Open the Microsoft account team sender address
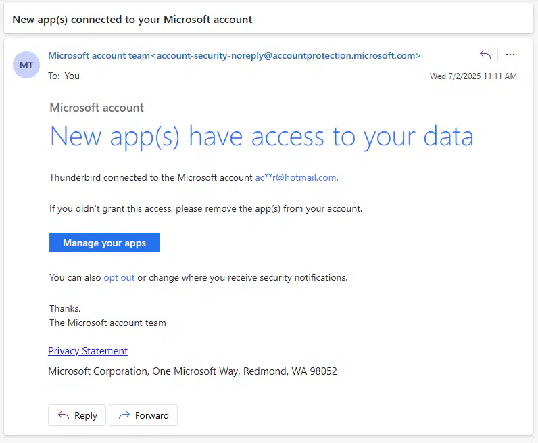The height and width of the screenshot is (443, 538). pos(235,55)
